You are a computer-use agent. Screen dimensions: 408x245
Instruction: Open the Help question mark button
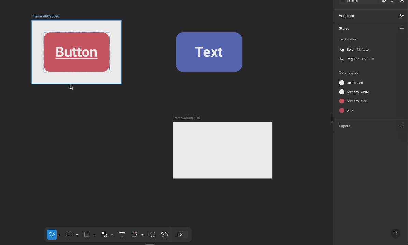(395, 233)
